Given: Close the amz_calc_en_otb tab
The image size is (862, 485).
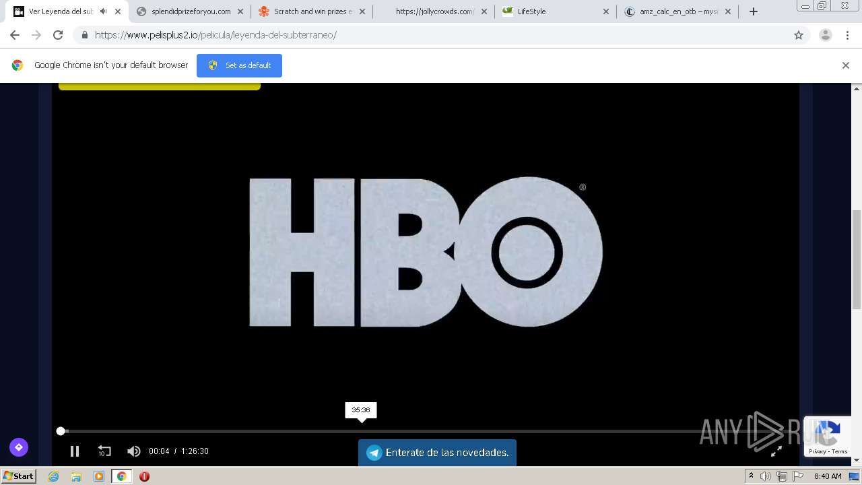Looking at the screenshot, I should 728,11.
